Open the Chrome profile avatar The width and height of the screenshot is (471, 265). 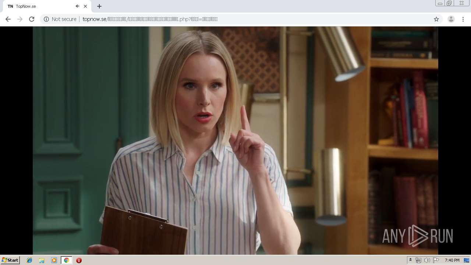click(x=451, y=19)
